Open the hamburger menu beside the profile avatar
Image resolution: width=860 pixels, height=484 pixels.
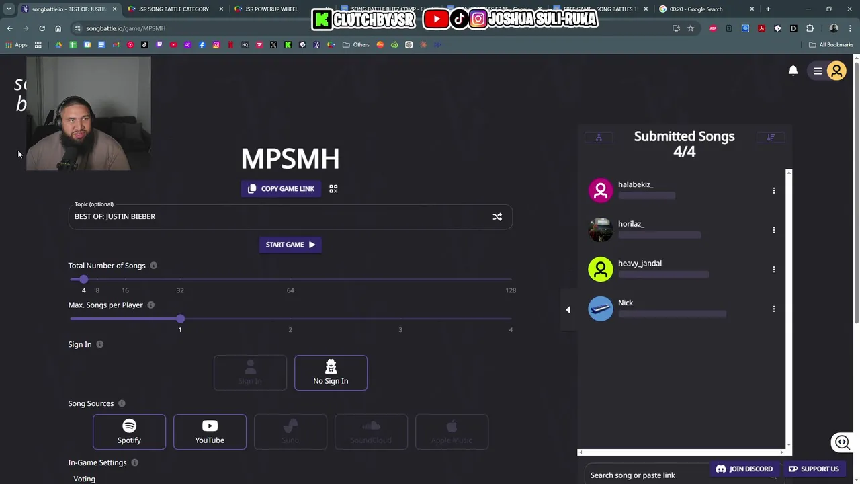pos(818,71)
